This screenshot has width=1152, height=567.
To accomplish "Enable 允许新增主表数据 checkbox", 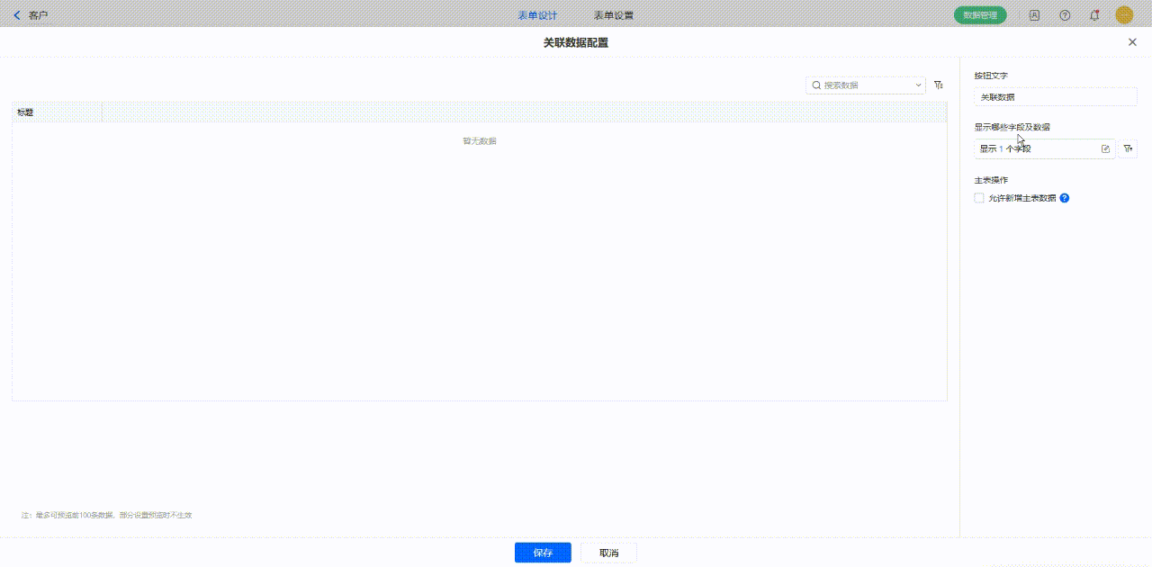I will point(979,198).
